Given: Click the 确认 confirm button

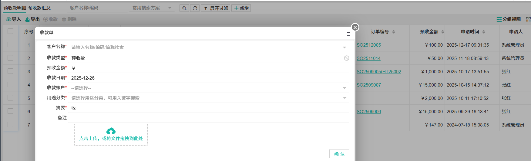Looking at the screenshot, I should [x=339, y=154].
